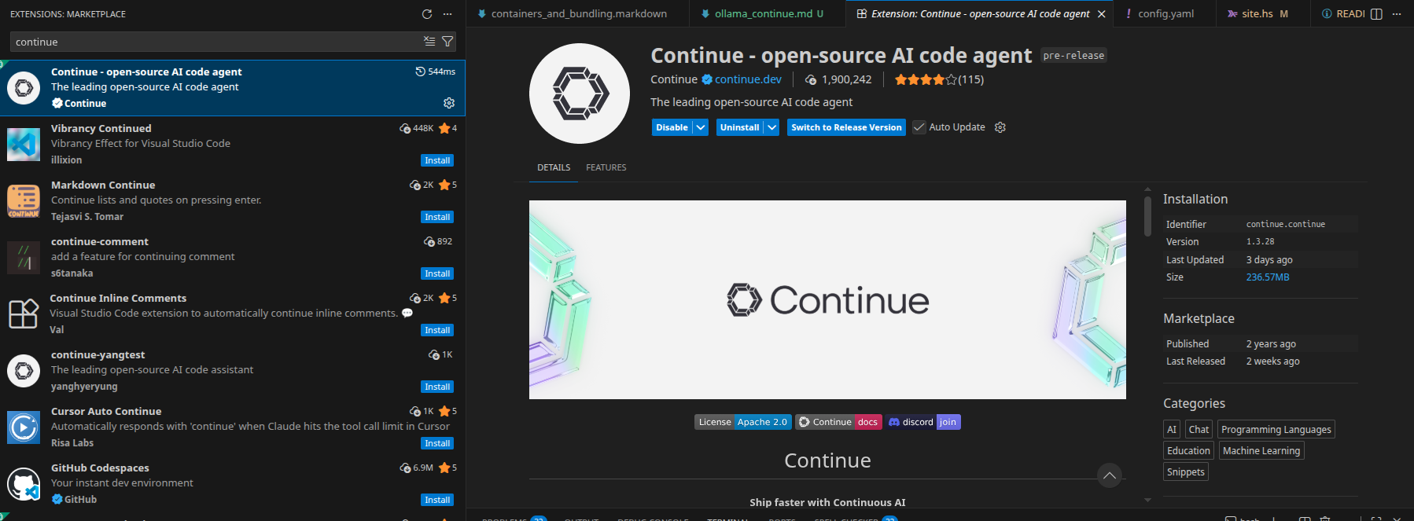Switch to ollama_continue.md tab
The image size is (1414, 521).
click(x=768, y=14)
